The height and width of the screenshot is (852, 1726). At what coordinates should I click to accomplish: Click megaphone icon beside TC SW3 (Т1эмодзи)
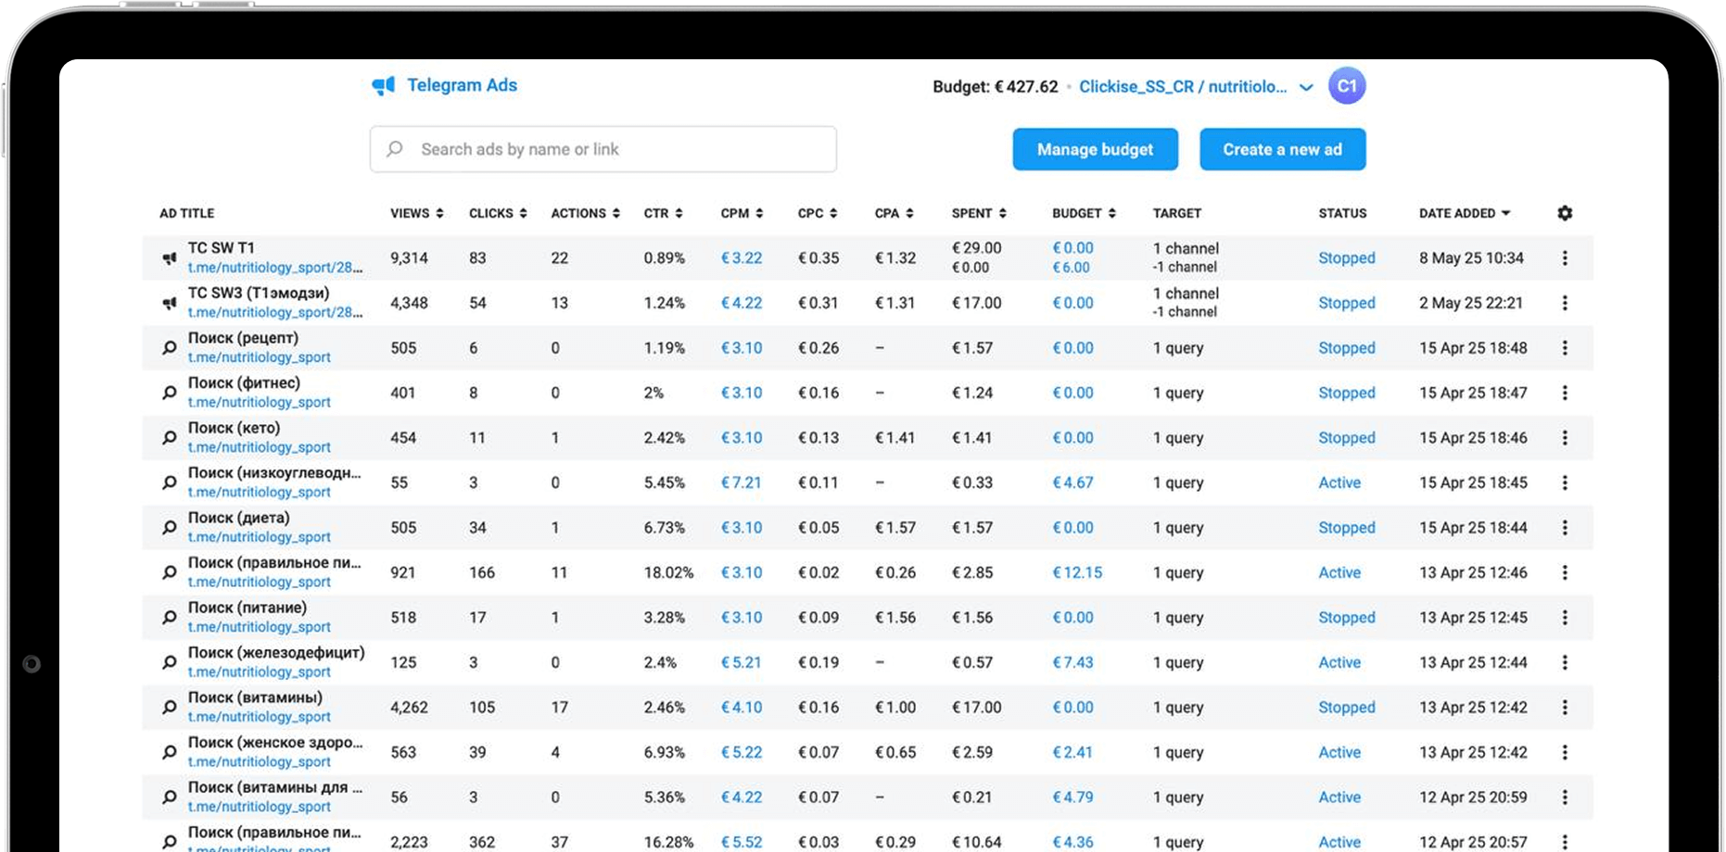click(x=170, y=303)
